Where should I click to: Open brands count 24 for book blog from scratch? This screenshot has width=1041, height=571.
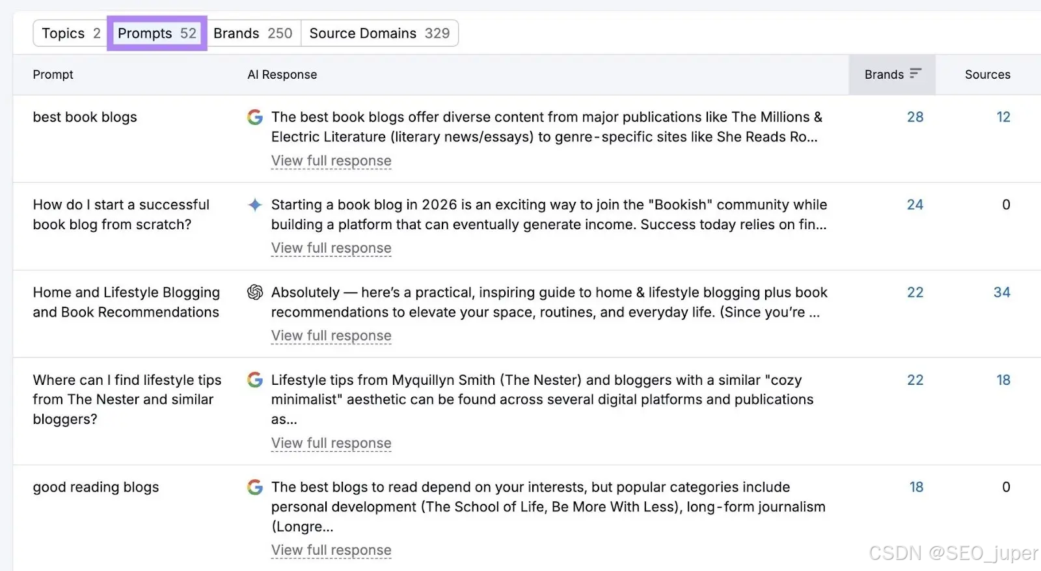(x=915, y=205)
